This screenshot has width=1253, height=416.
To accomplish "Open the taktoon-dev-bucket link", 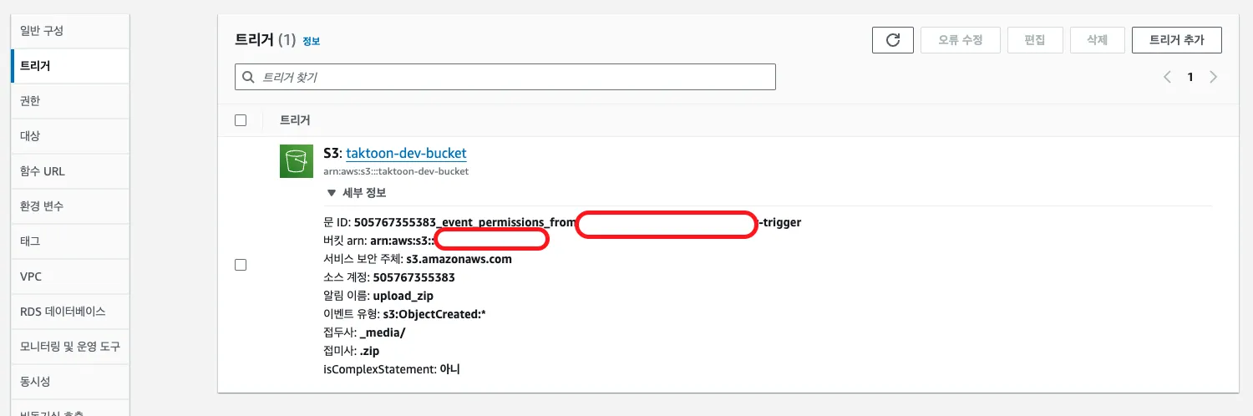I will tap(406, 154).
